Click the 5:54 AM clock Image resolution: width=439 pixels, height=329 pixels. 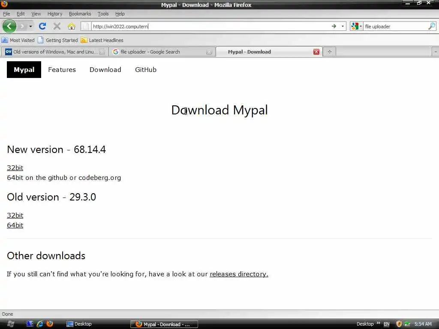coord(423,324)
